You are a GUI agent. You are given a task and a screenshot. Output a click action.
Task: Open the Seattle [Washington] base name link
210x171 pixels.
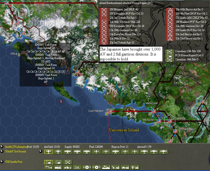pos(16,147)
